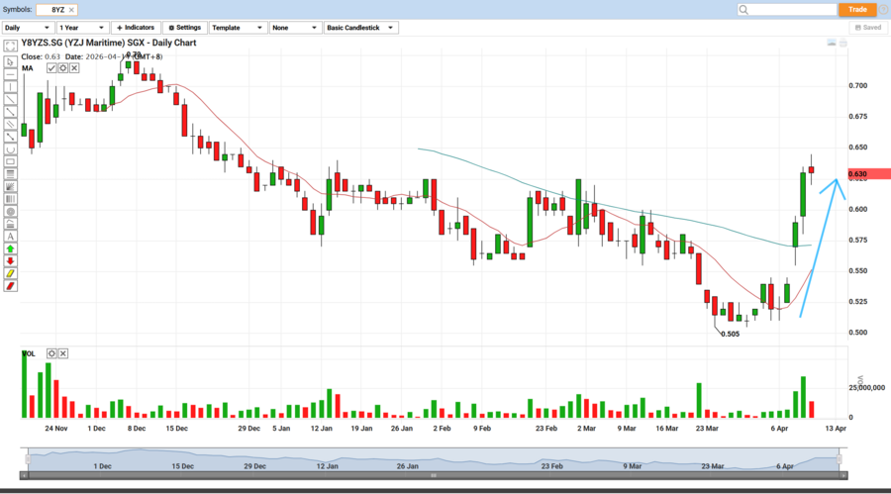
Task: Remove the VOL indicator panel
Action: [x=63, y=353]
